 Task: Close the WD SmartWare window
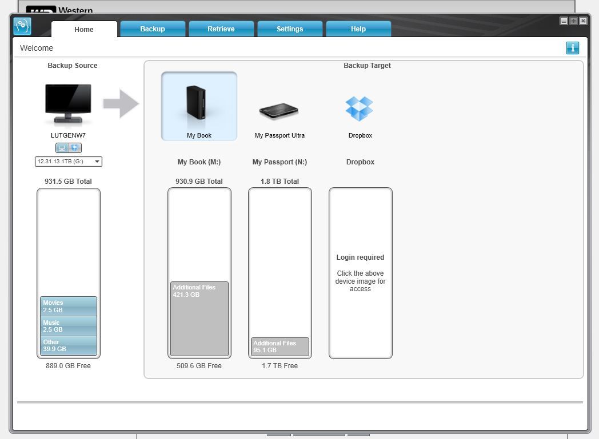coord(583,21)
